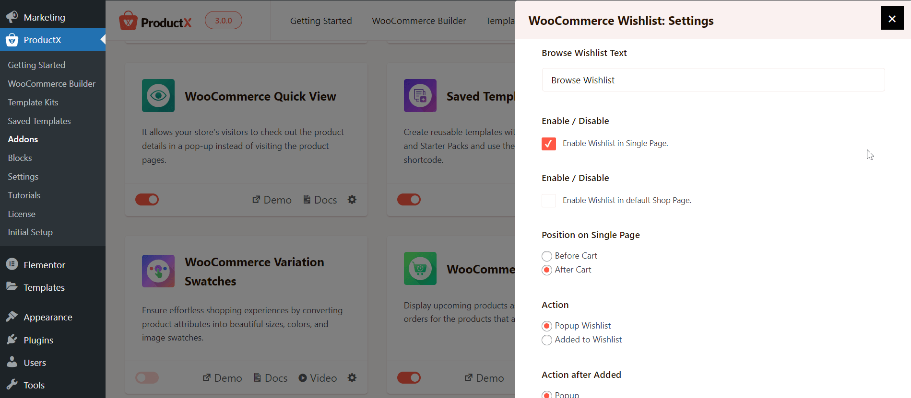
Task: Click the Tools wrench icon
Action: [12, 385]
